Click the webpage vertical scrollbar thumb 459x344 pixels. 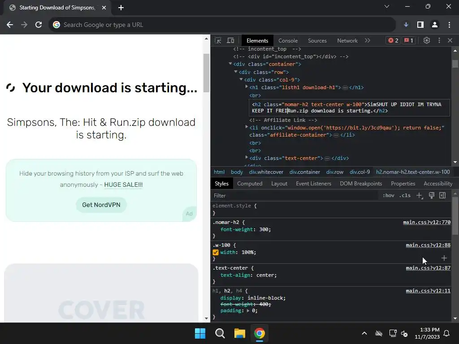[206, 73]
